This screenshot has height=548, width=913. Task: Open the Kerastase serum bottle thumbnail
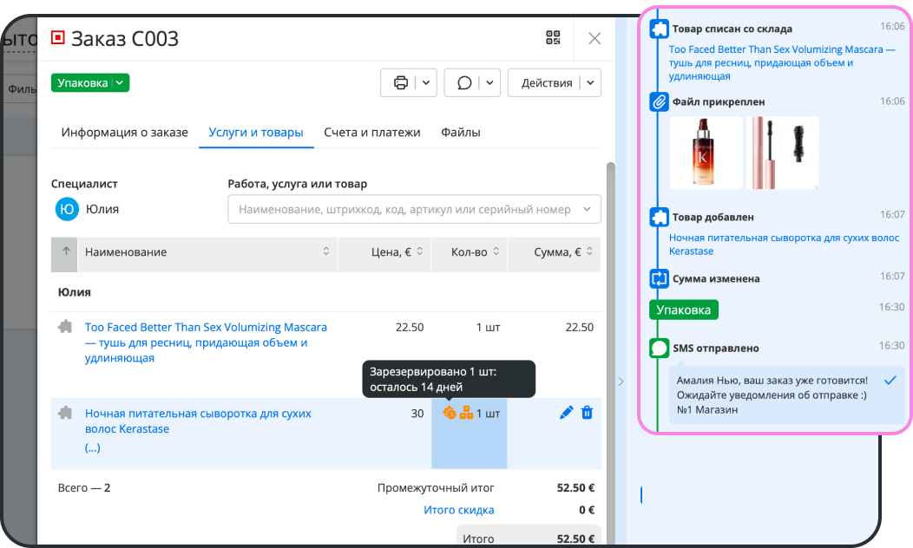[x=706, y=153]
